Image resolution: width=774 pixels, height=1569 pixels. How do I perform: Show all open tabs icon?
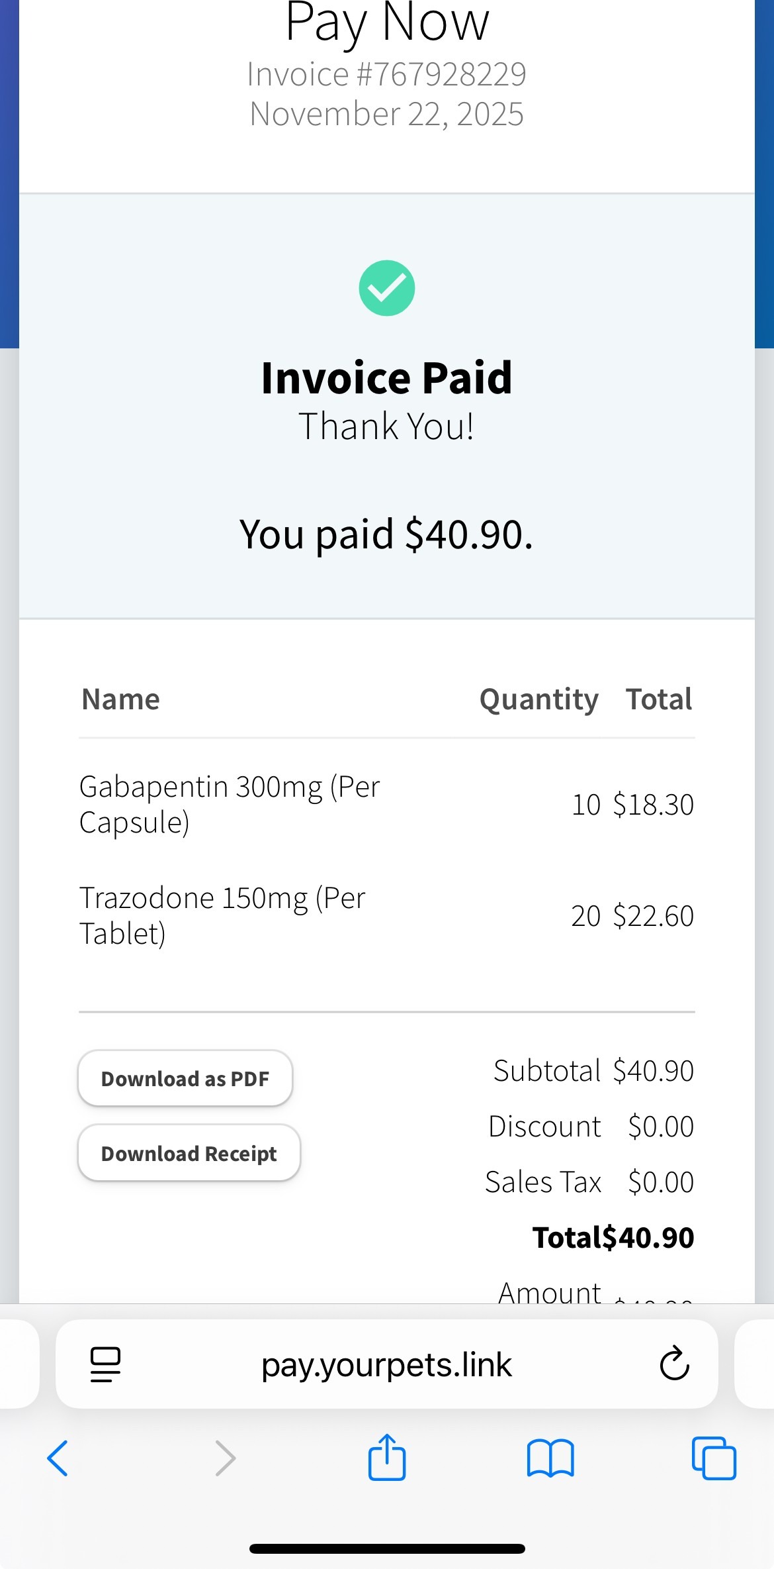click(714, 1458)
